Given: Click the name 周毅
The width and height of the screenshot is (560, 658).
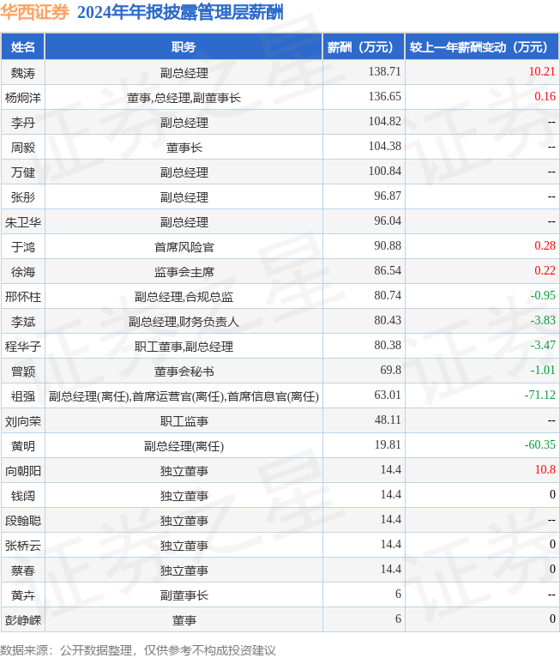Looking at the screenshot, I should pos(23,148).
